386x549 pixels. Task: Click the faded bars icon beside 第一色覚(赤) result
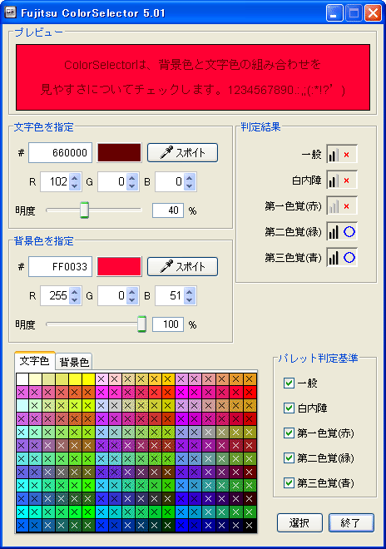(x=334, y=206)
